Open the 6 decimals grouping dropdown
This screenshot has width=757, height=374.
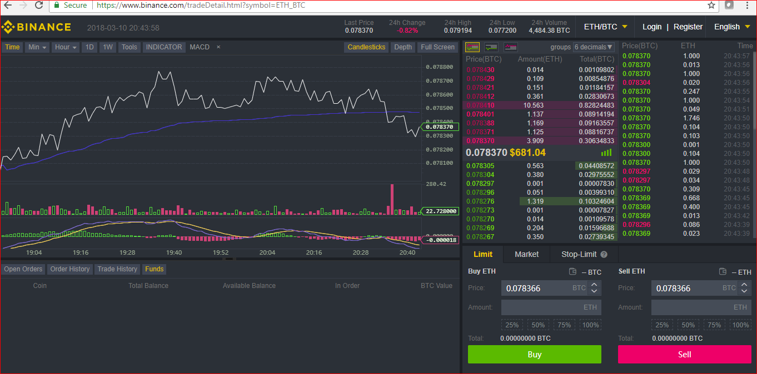point(594,47)
